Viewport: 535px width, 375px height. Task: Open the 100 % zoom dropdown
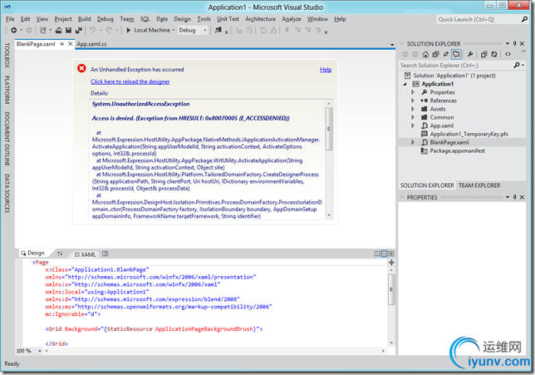(40, 351)
